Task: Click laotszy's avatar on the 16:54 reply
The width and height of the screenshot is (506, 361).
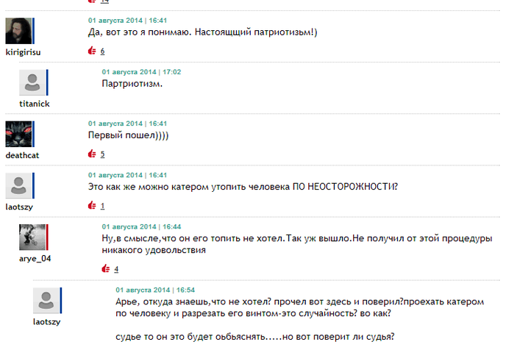Action: [46, 301]
